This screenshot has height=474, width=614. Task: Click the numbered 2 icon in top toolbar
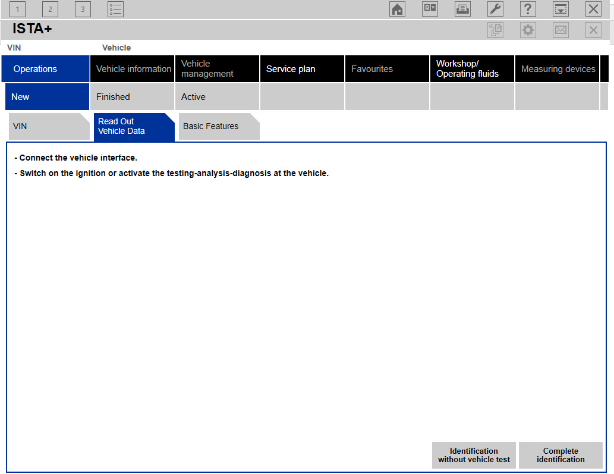[50, 9]
